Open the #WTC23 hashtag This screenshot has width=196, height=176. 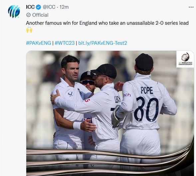[x=65, y=43]
